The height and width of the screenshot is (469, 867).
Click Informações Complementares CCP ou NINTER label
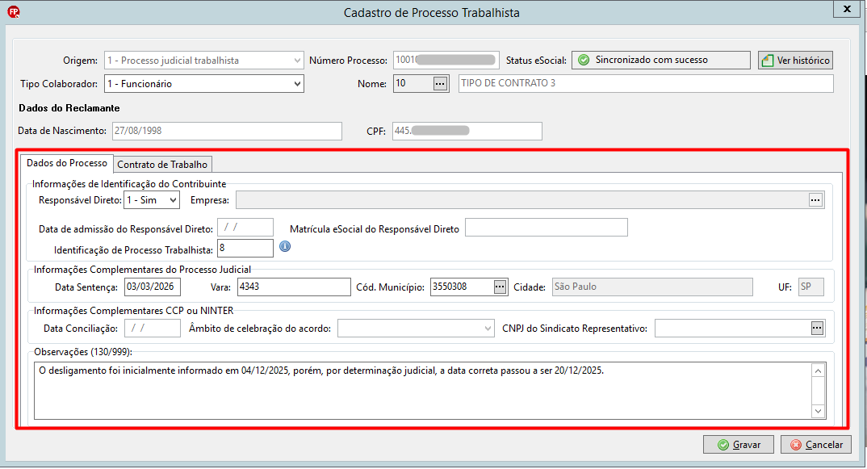[x=134, y=310]
